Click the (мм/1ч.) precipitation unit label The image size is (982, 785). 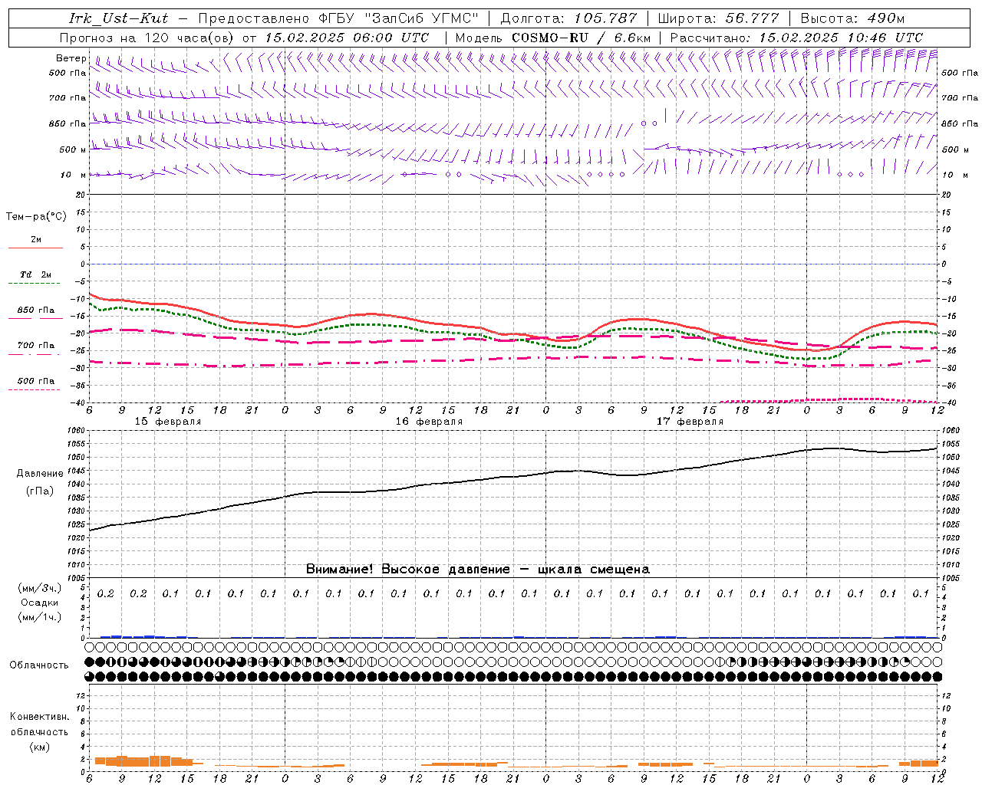[x=39, y=617]
